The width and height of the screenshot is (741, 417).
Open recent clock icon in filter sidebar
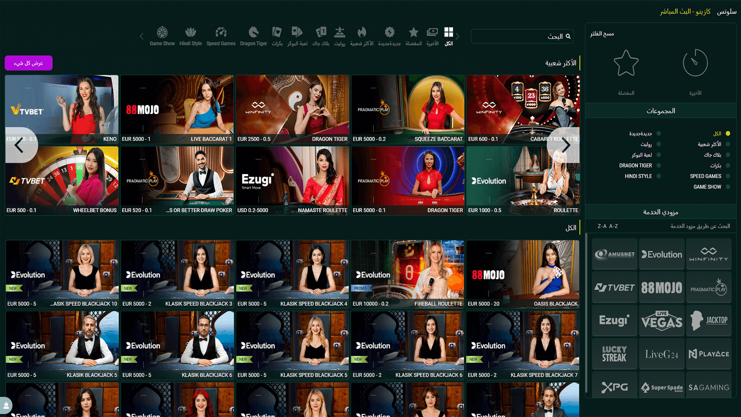coord(695,63)
